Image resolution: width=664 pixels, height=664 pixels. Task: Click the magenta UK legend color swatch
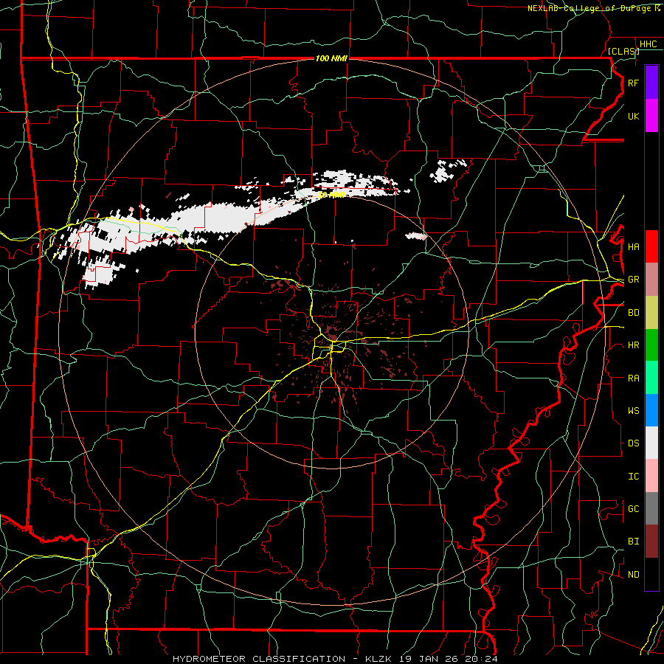651,116
